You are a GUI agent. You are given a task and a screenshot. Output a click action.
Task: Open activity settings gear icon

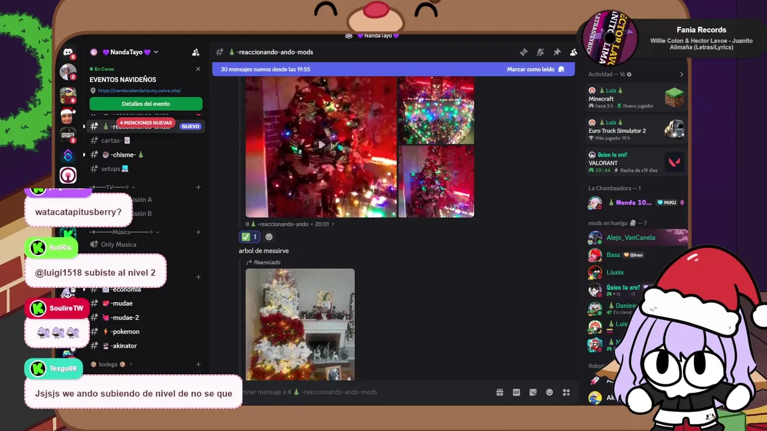(x=629, y=74)
